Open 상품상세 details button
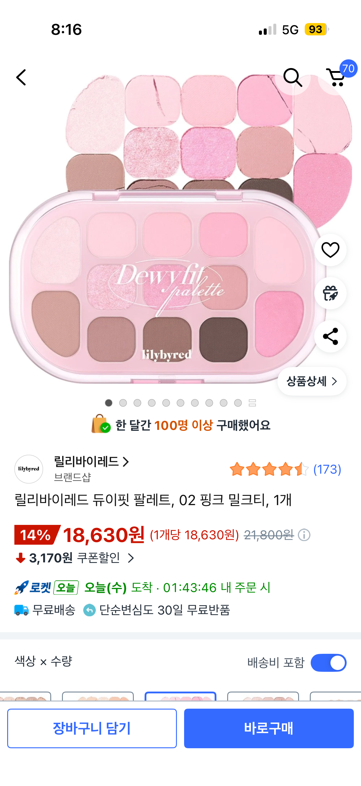361x786 pixels. [x=312, y=381]
